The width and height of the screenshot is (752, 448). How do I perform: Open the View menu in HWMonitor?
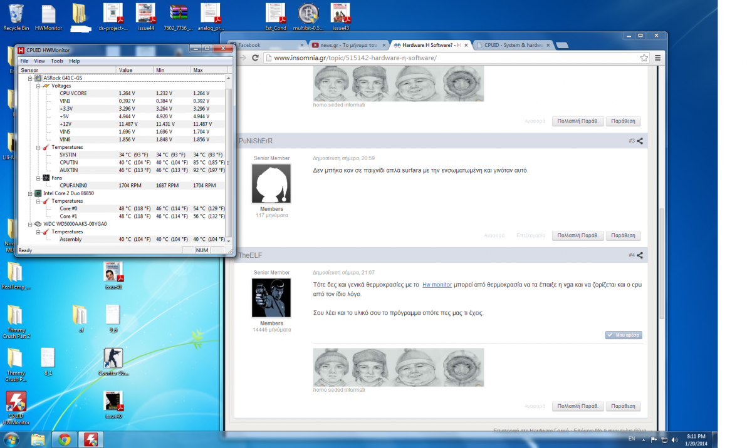(39, 61)
